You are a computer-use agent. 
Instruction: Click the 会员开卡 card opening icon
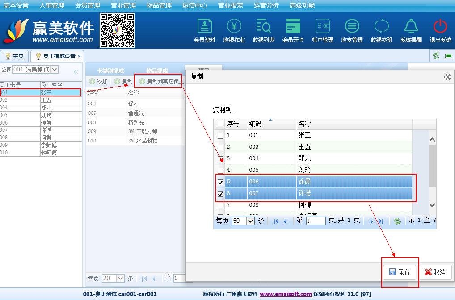(293, 27)
